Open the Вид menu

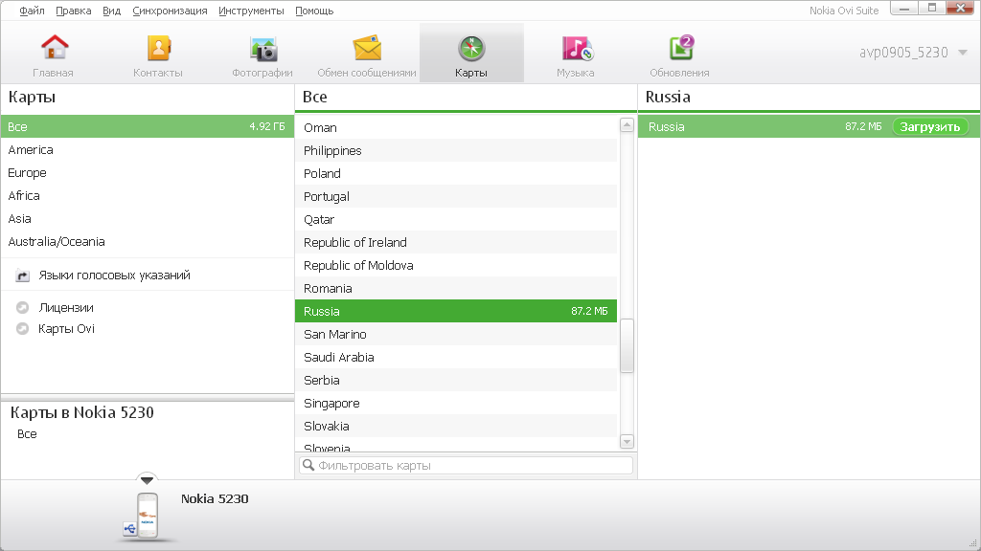pos(111,11)
